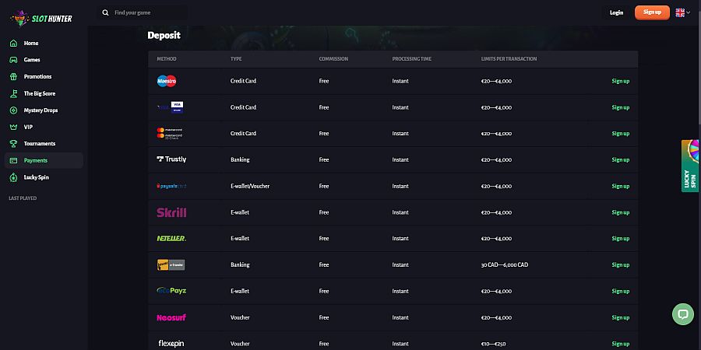
Task: Open the live chat bubble icon
Action: [x=682, y=314]
